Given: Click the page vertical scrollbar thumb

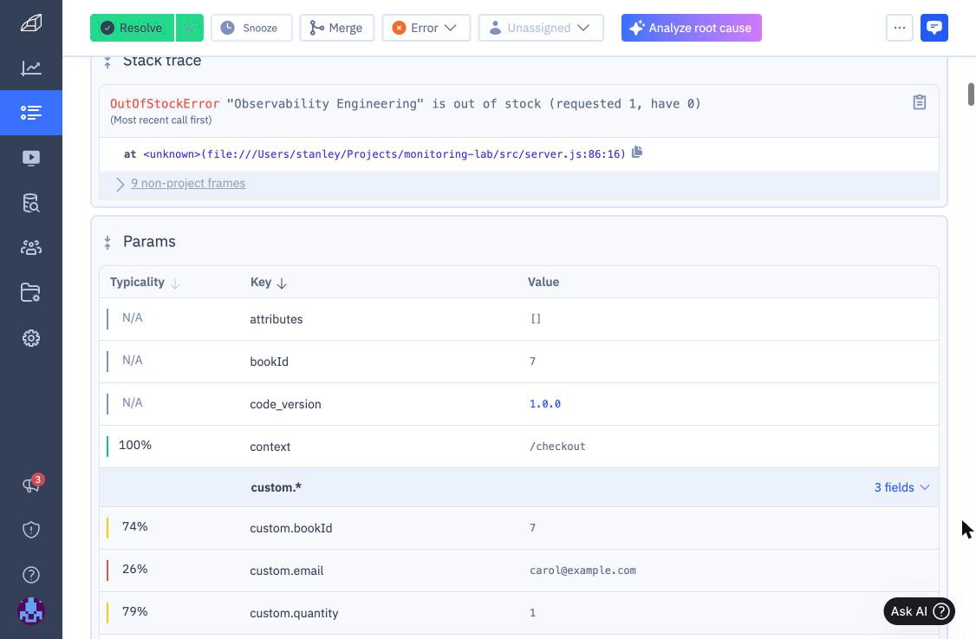Looking at the screenshot, I should pos(971,94).
